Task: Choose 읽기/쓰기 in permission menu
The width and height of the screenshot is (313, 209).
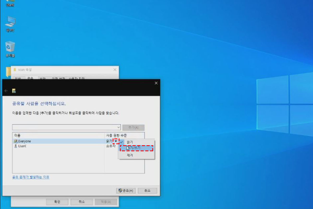Action: [136, 148]
